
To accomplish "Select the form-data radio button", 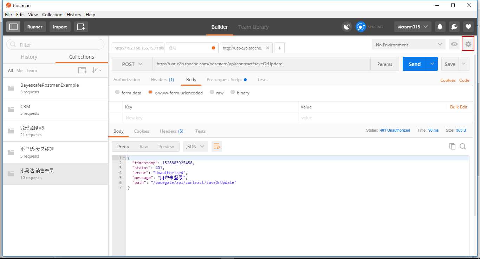I will pos(117,92).
